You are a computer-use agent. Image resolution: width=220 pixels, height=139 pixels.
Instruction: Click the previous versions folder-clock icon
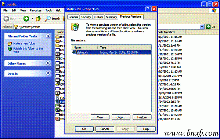pos(75,27)
